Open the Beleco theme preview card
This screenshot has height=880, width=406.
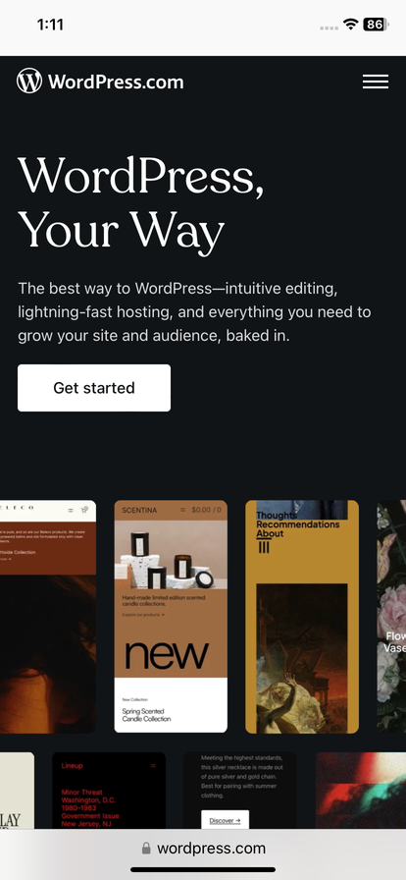coord(48,616)
